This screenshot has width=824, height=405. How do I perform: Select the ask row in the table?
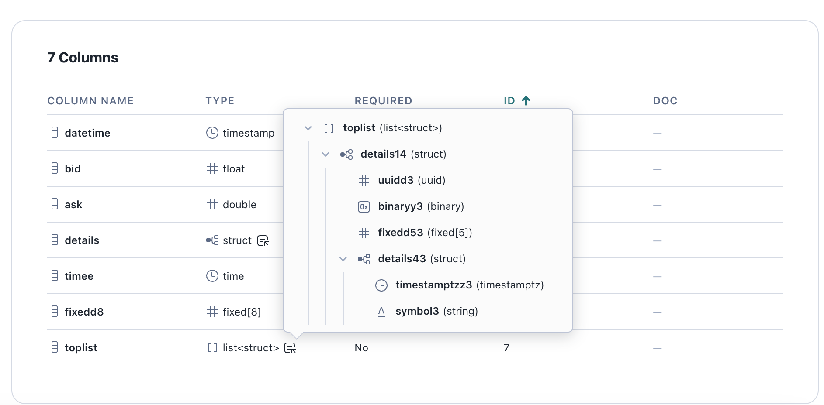tap(73, 204)
